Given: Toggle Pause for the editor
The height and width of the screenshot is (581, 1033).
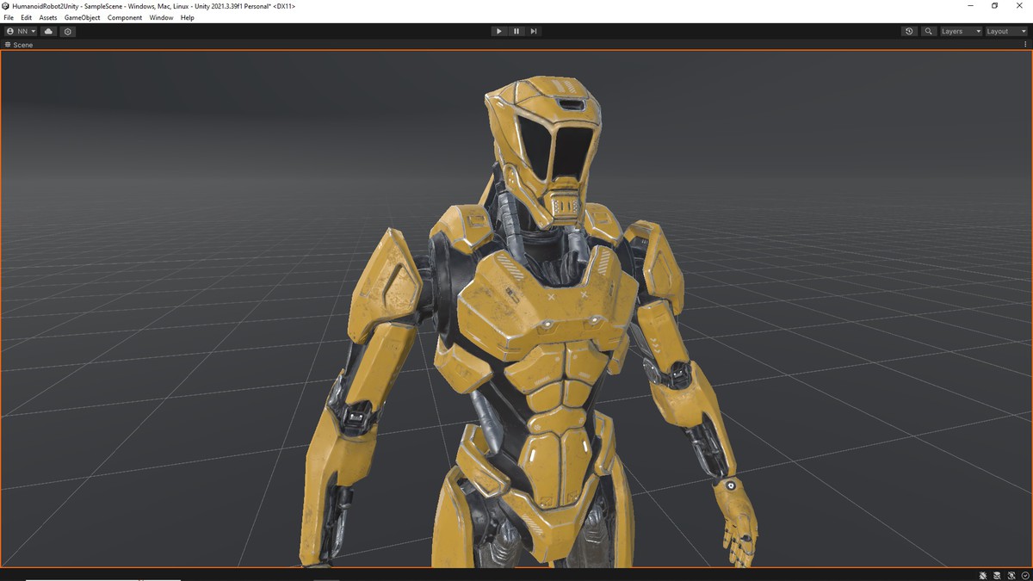Looking at the screenshot, I should (x=516, y=31).
